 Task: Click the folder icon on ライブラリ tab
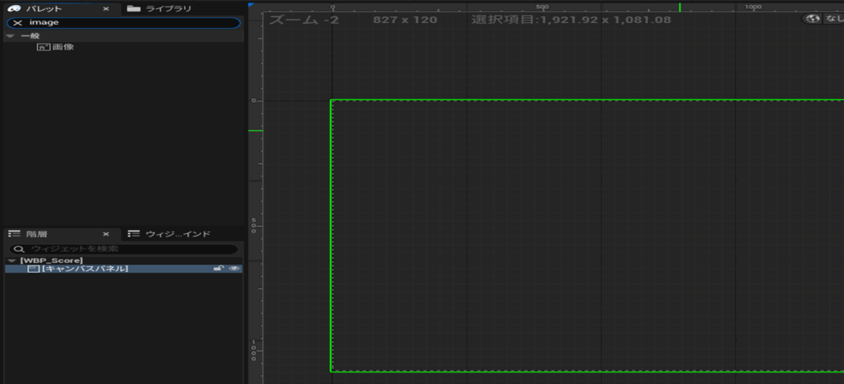click(x=134, y=8)
